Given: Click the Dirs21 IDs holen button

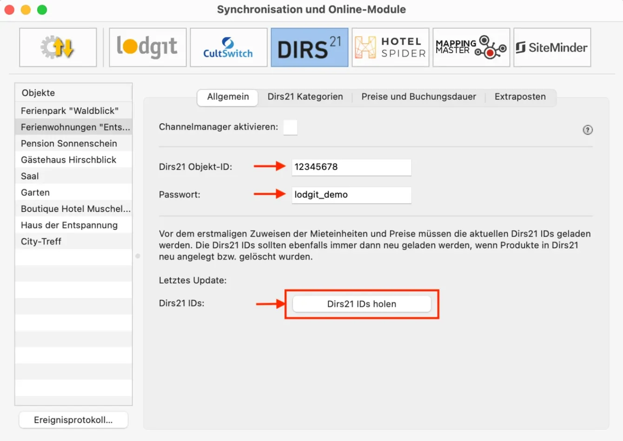Looking at the screenshot, I should point(362,304).
